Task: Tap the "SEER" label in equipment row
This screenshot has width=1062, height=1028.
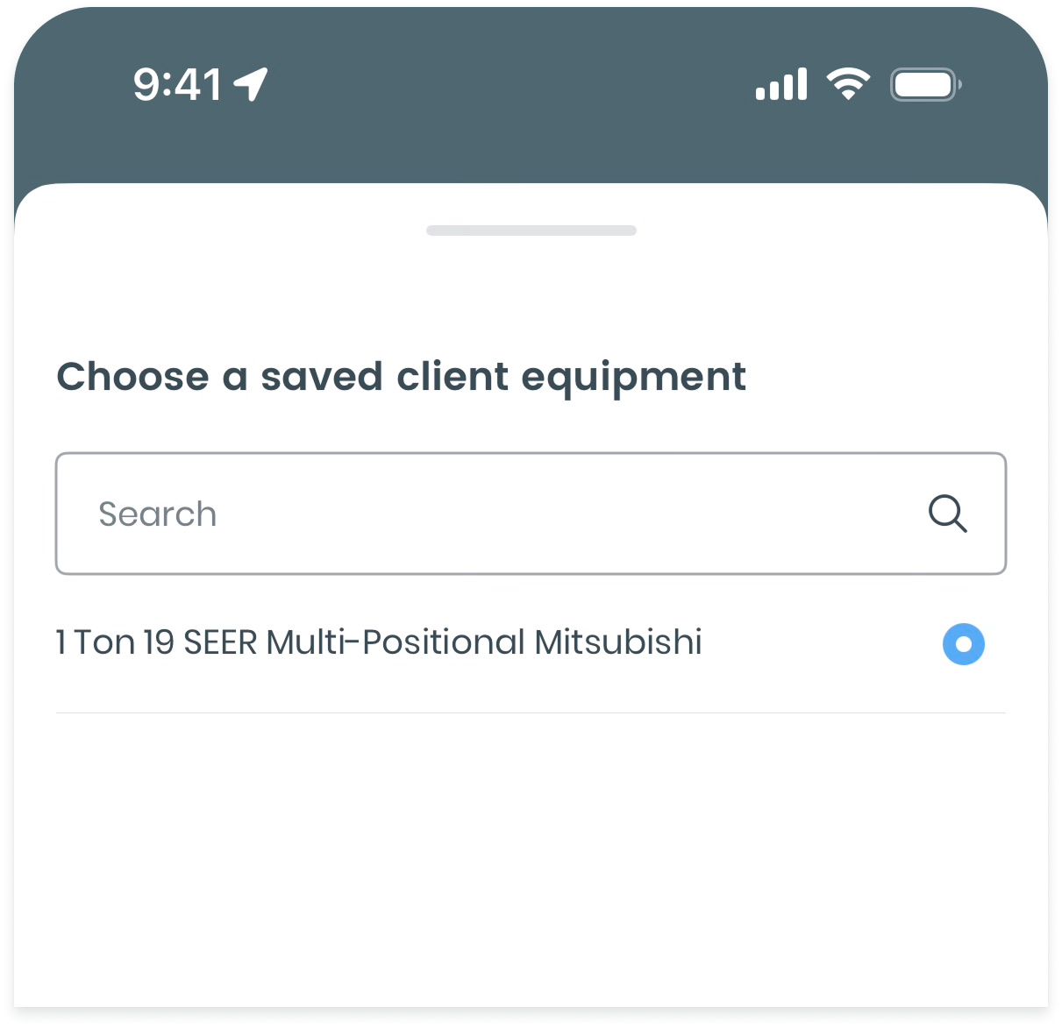Action: point(220,642)
